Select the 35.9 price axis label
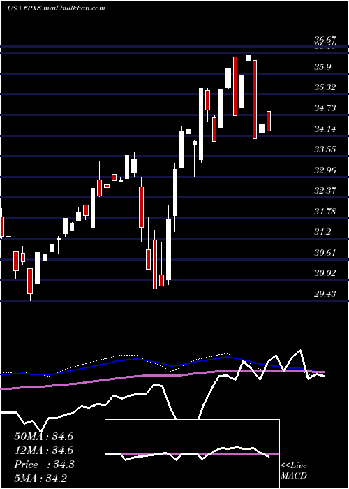 pos(322,67)
